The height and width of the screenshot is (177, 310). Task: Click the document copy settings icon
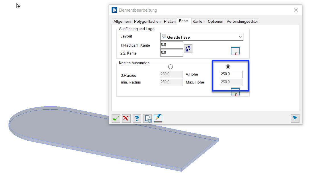pyautogui.click(x=147, y=118)
